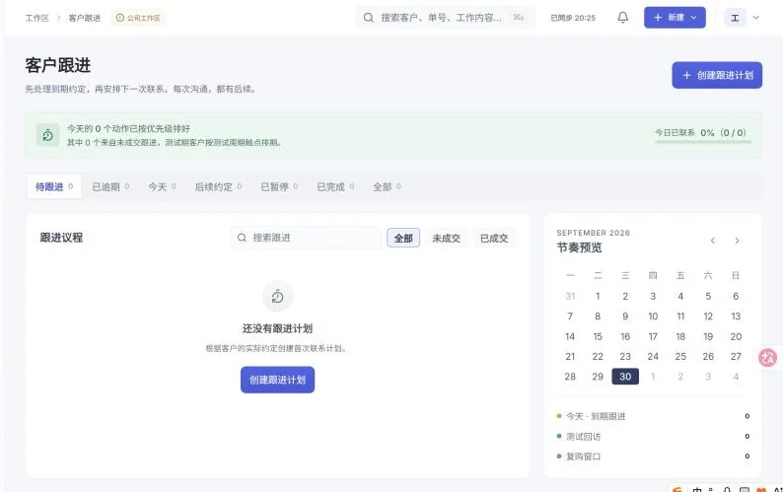Click the history icon in green banner
The image size is (783, 492).
48,135
